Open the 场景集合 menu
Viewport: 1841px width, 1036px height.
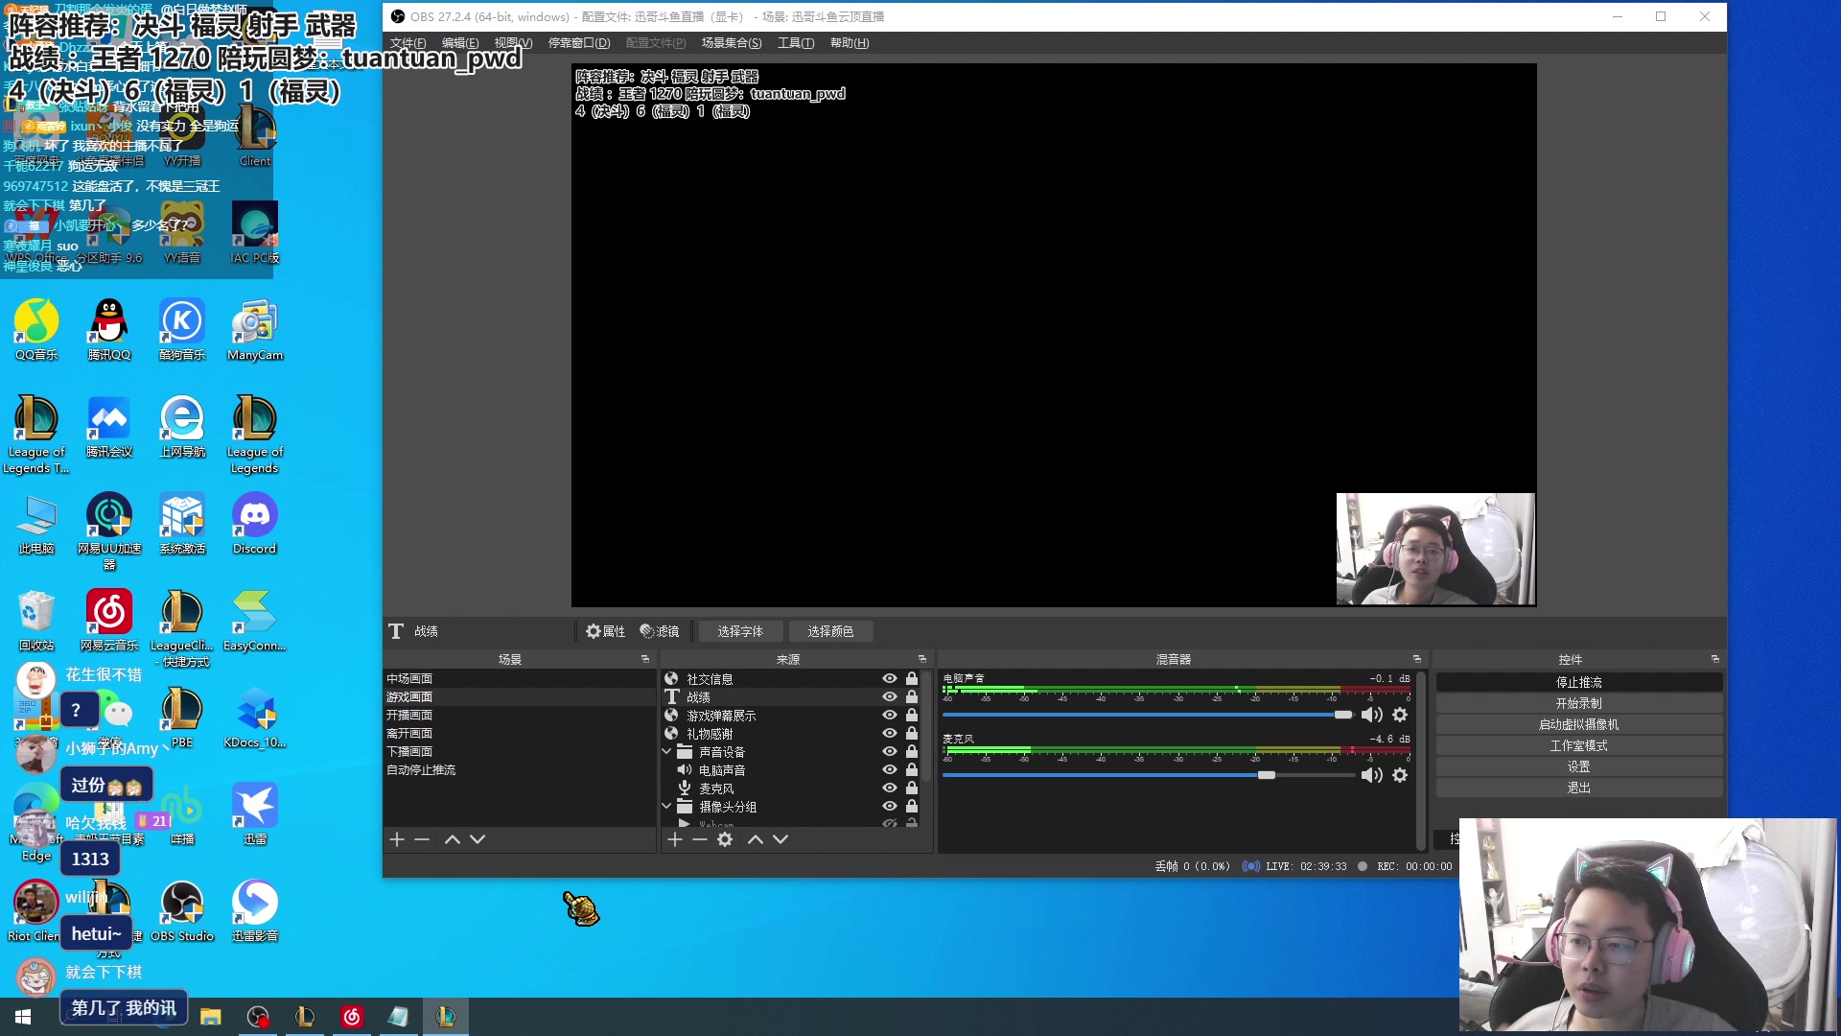click(732, 43)
